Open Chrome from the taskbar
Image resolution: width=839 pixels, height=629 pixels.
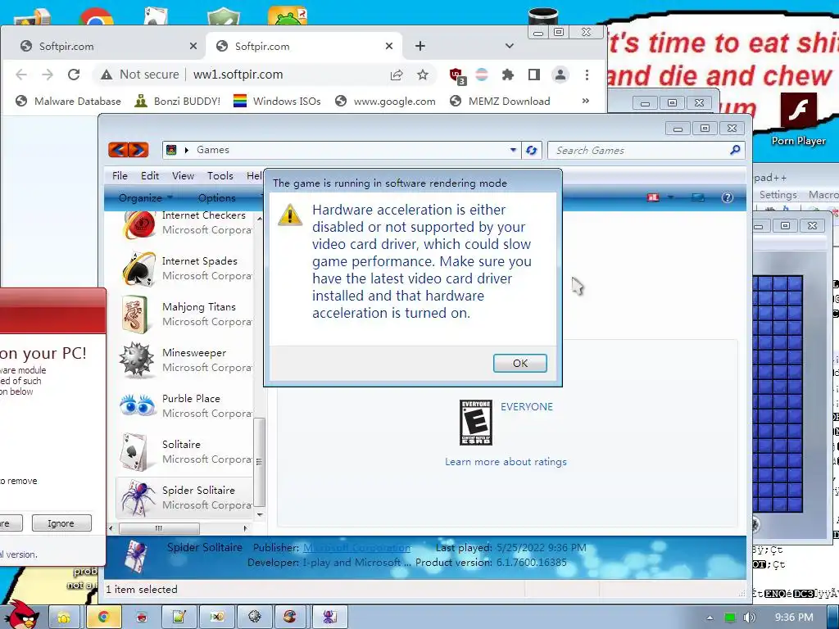point(103,618)
